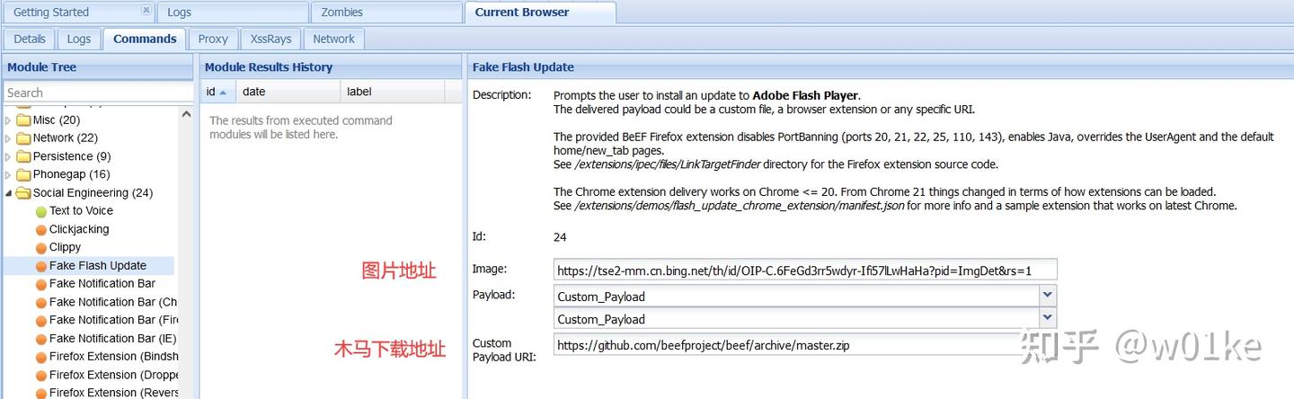Click the Image URL input field
1294x399 pixels.
[x=805, y=270]
